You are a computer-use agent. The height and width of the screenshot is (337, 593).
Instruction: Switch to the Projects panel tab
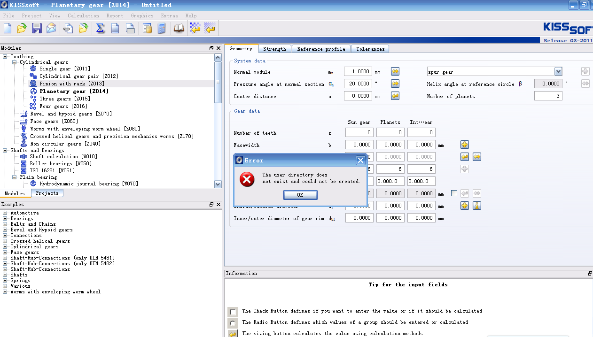pos(47,193)
